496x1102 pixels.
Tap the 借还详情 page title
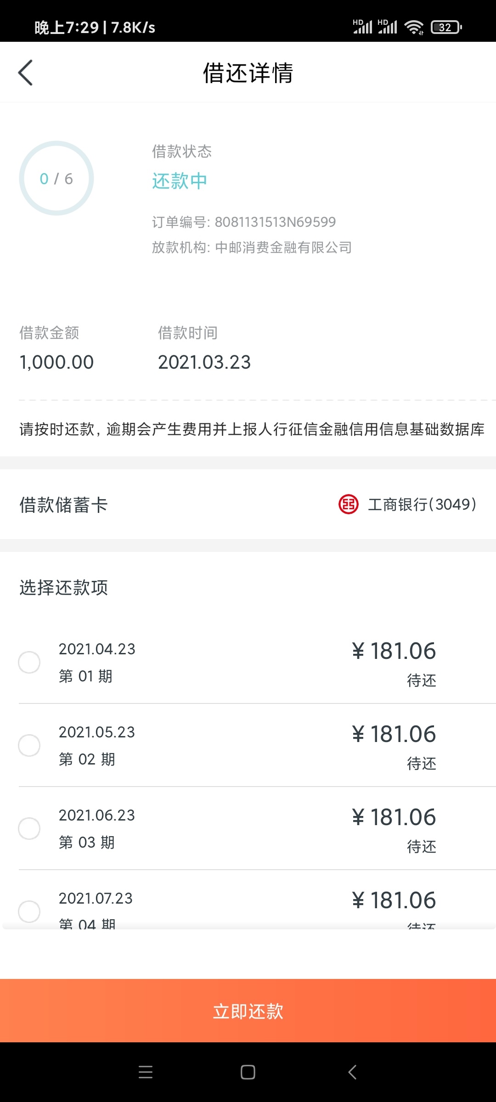click(248, 73)
